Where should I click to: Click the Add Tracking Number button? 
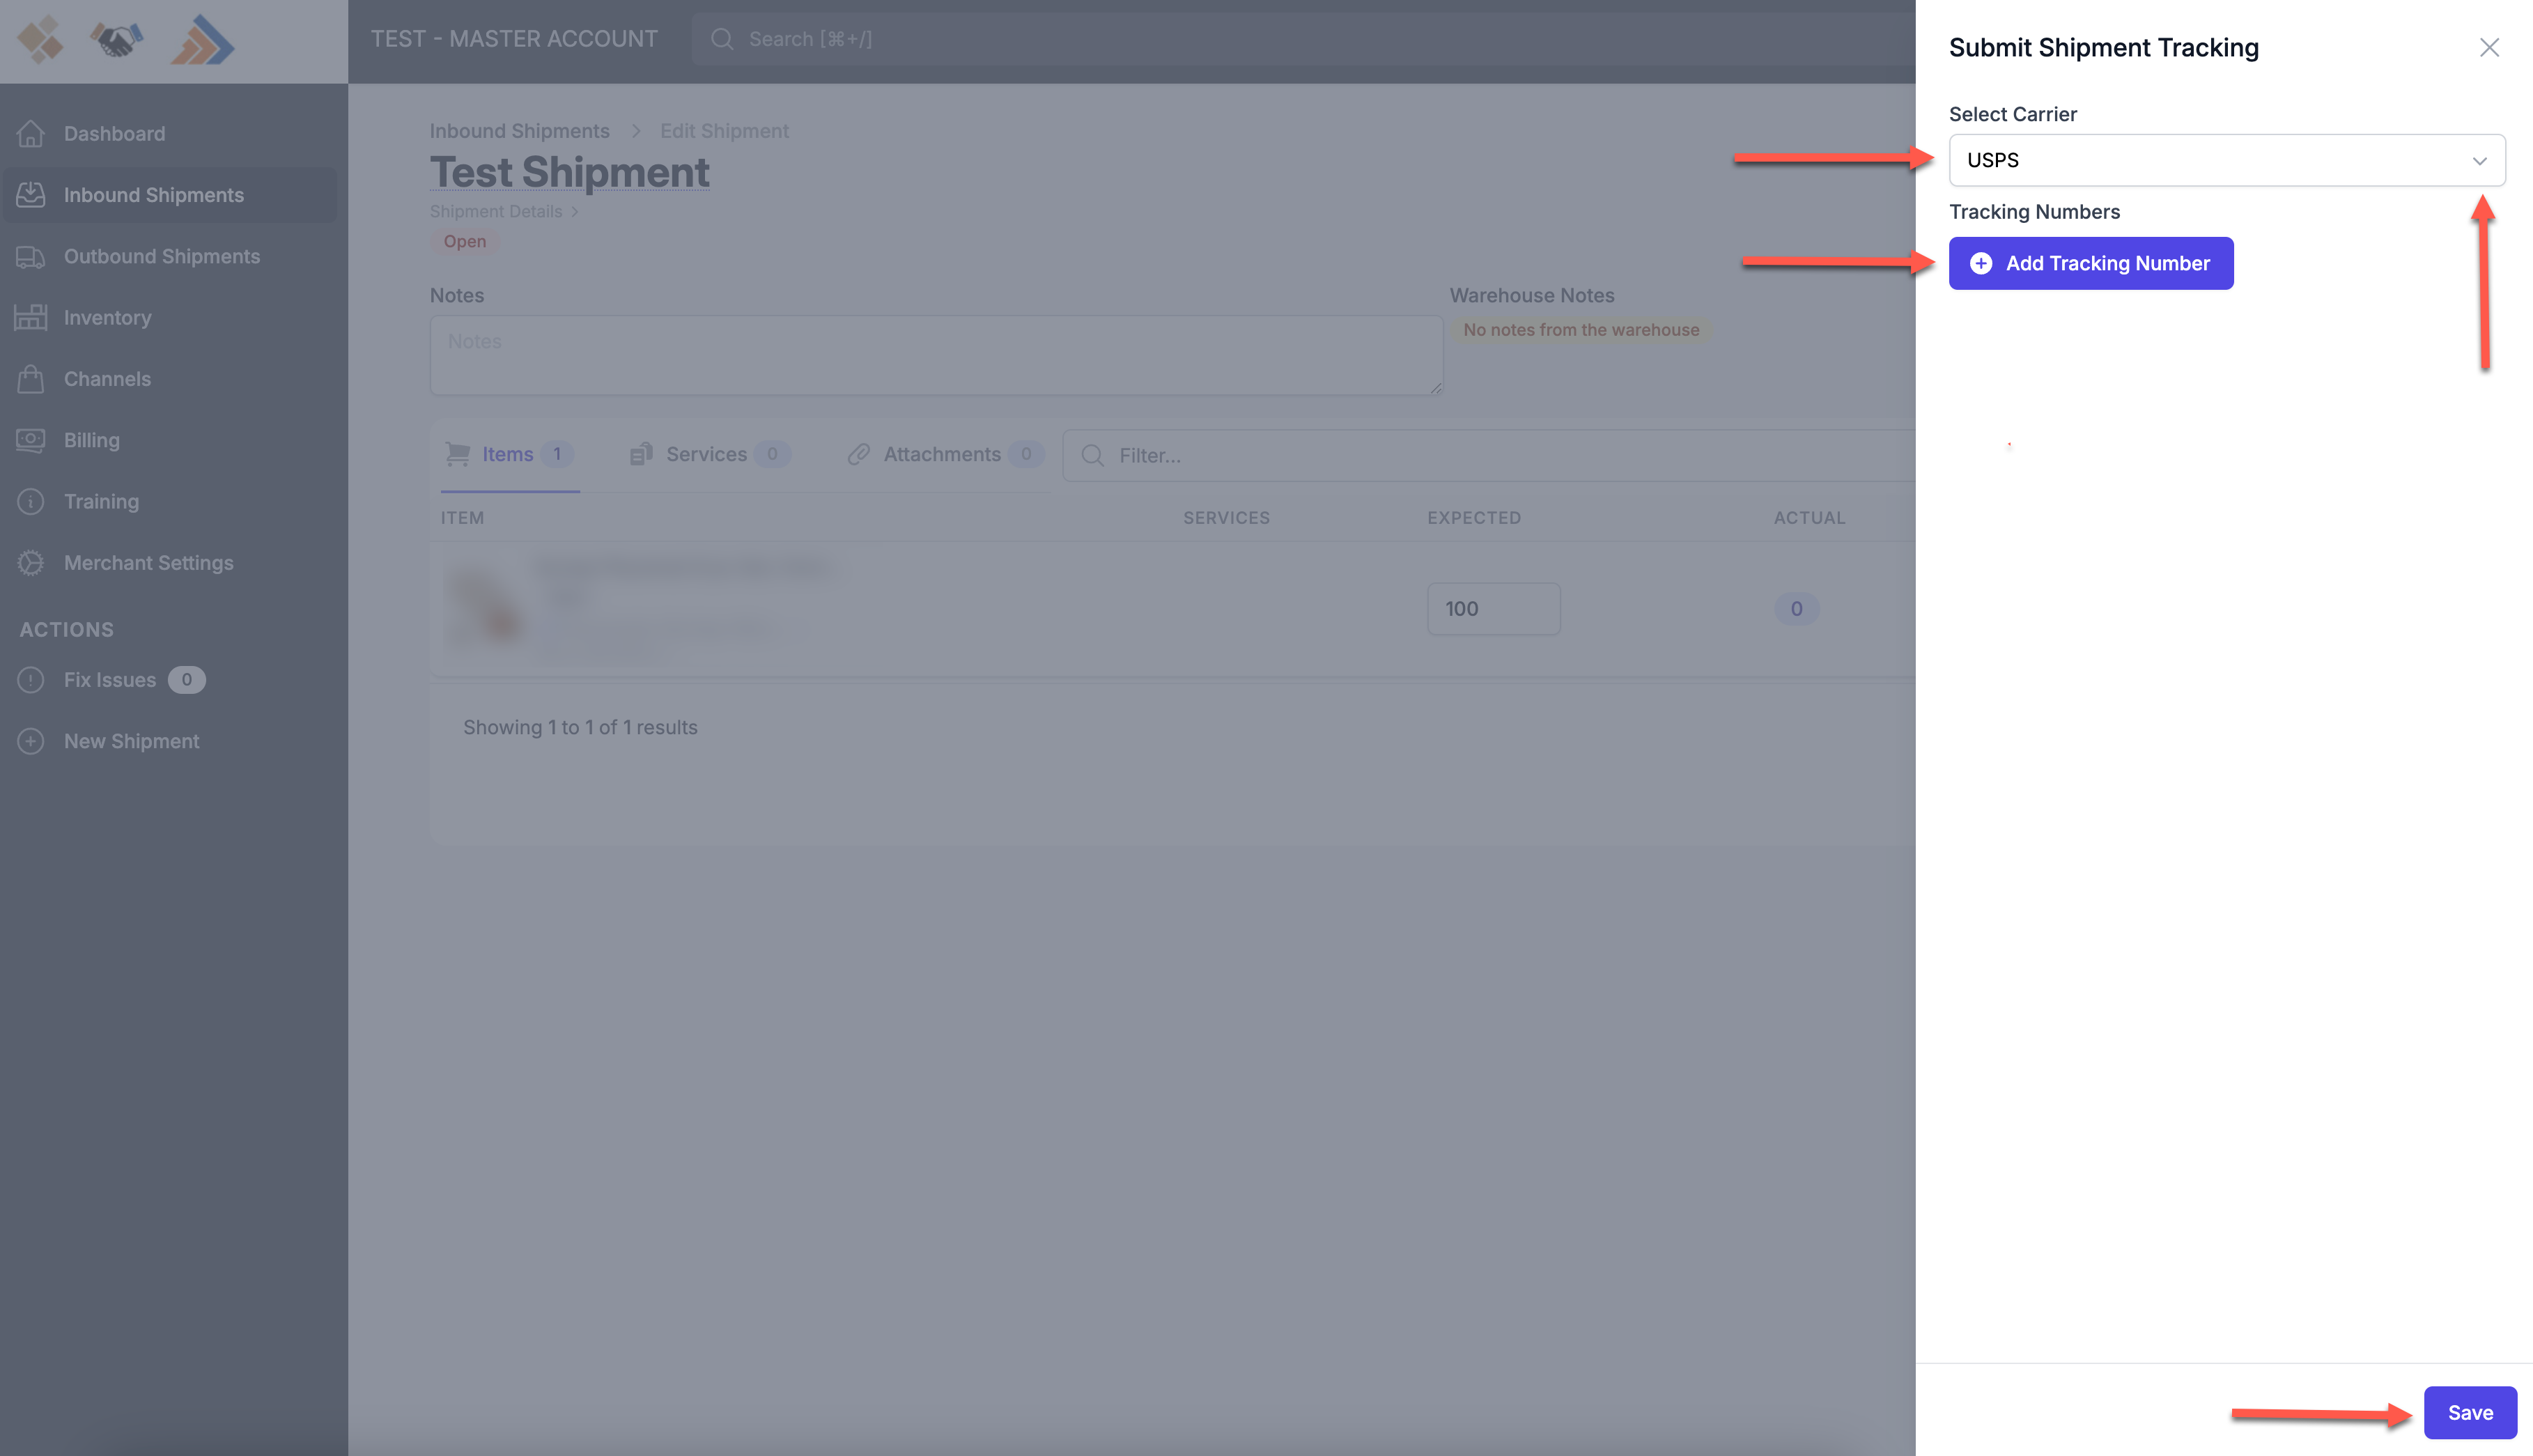pos(2090,263)
